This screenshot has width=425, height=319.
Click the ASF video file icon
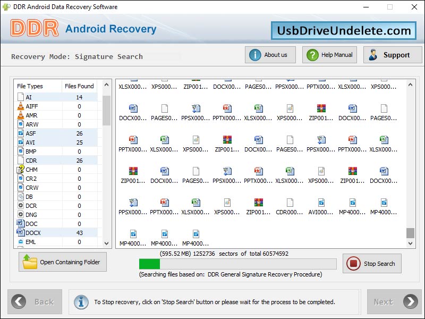pos(21,133)
